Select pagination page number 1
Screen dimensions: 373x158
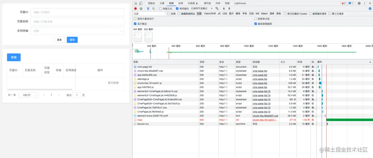pyautogui.click(x=51, y=95)
